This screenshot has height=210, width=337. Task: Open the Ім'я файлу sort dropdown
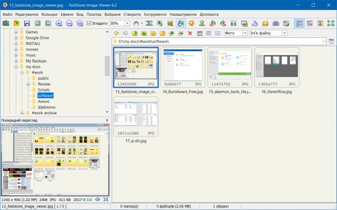tap(284, 33)
